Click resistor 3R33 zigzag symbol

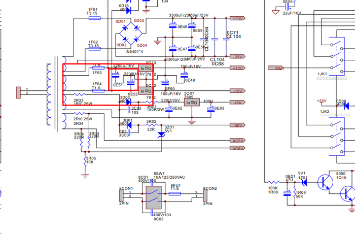[x=80, y=94]
